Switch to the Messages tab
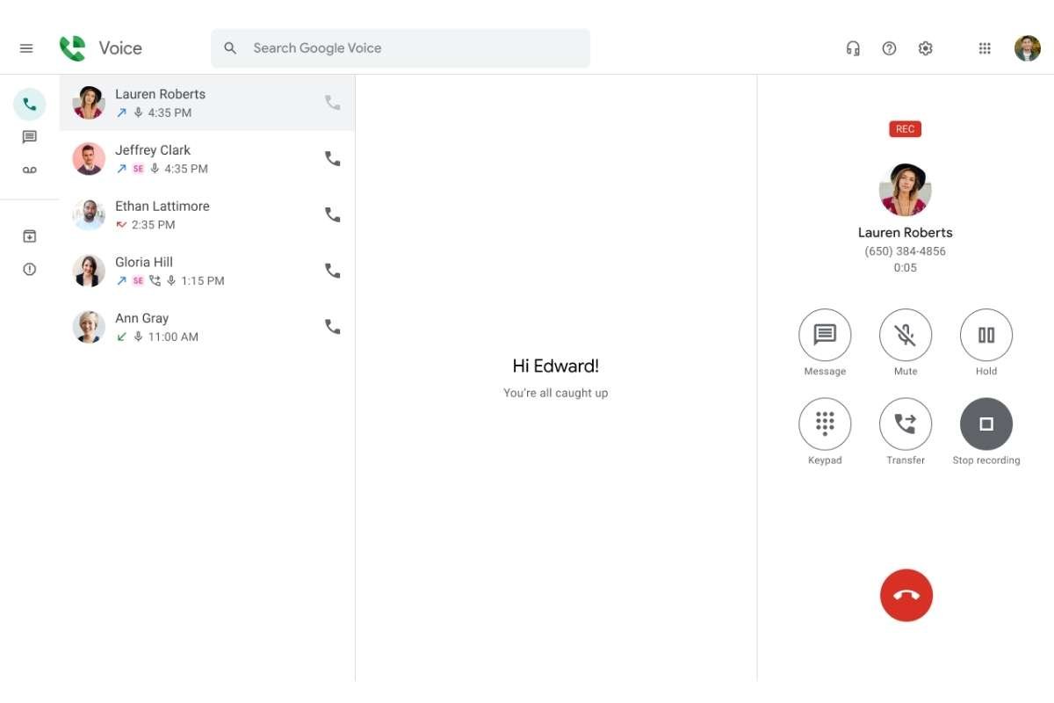This screenshot has height=703, width=1054. point(30,136)
